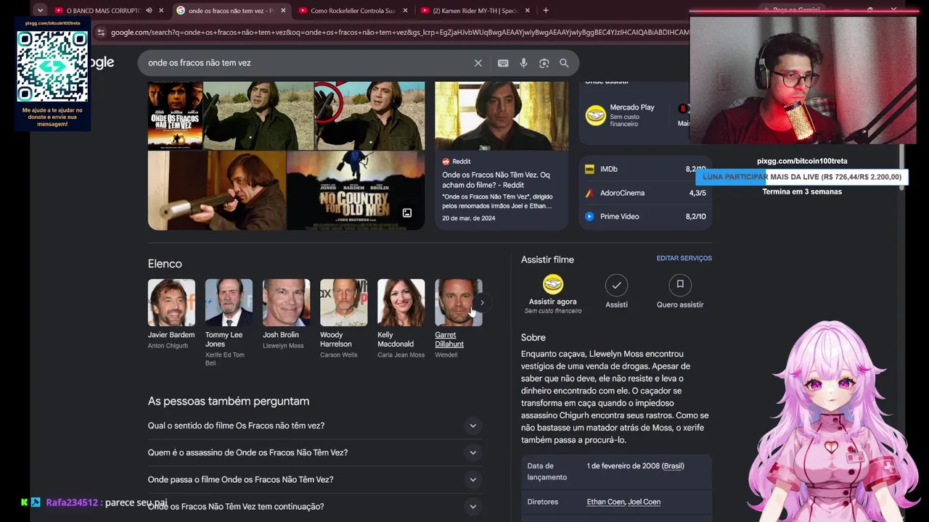Click the Assistir agora Mercado Play icon

[x=553, y=284]
